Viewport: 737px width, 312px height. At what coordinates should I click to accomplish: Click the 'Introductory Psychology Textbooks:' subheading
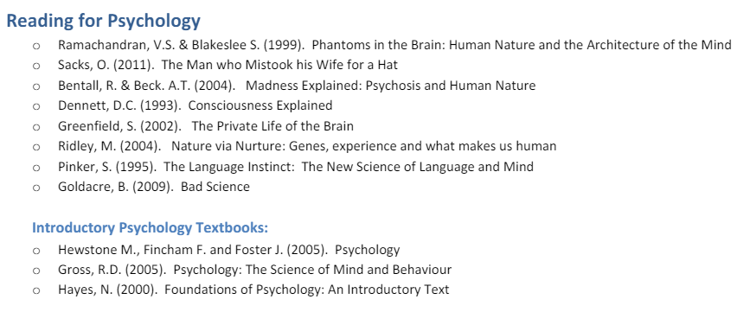pos(150,228)
